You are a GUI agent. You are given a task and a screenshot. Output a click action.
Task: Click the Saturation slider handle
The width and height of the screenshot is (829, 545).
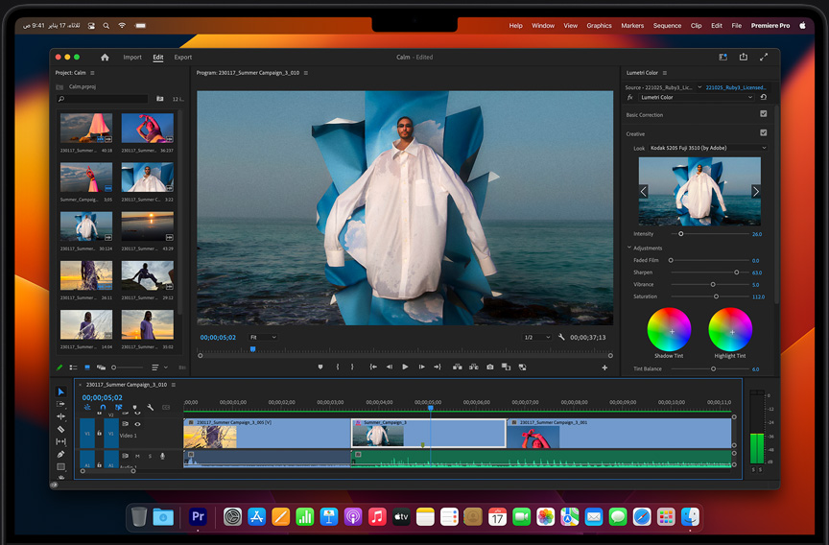[x=716, y=296]
